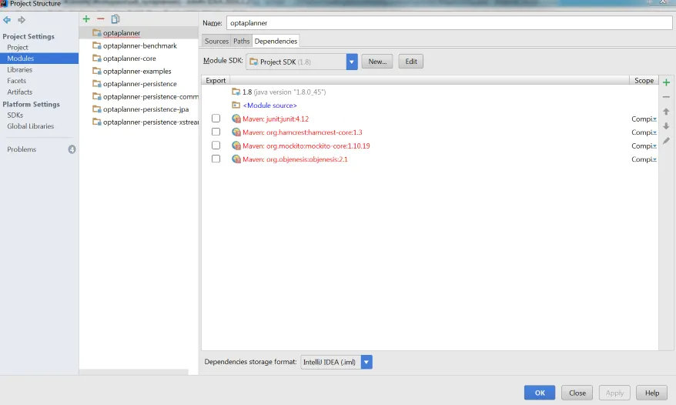Click the Maven objenesis library icon

(x=236, y=159)
